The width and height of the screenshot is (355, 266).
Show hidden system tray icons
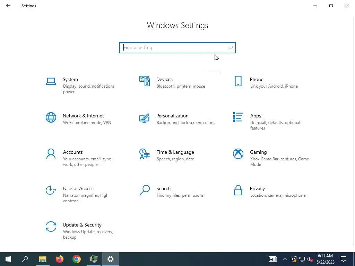coord(285,259)
